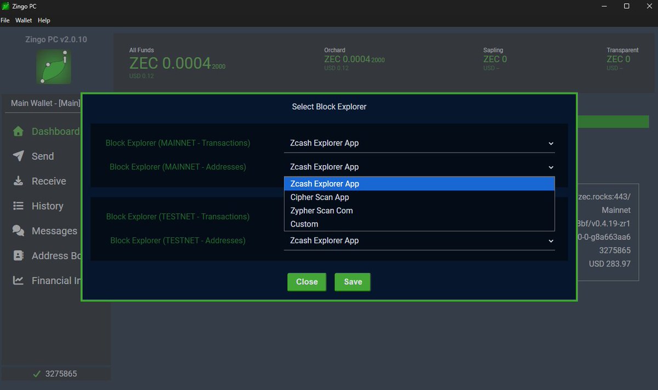
Task: Choose Cipher Scan App option
Action: (419, 197)
